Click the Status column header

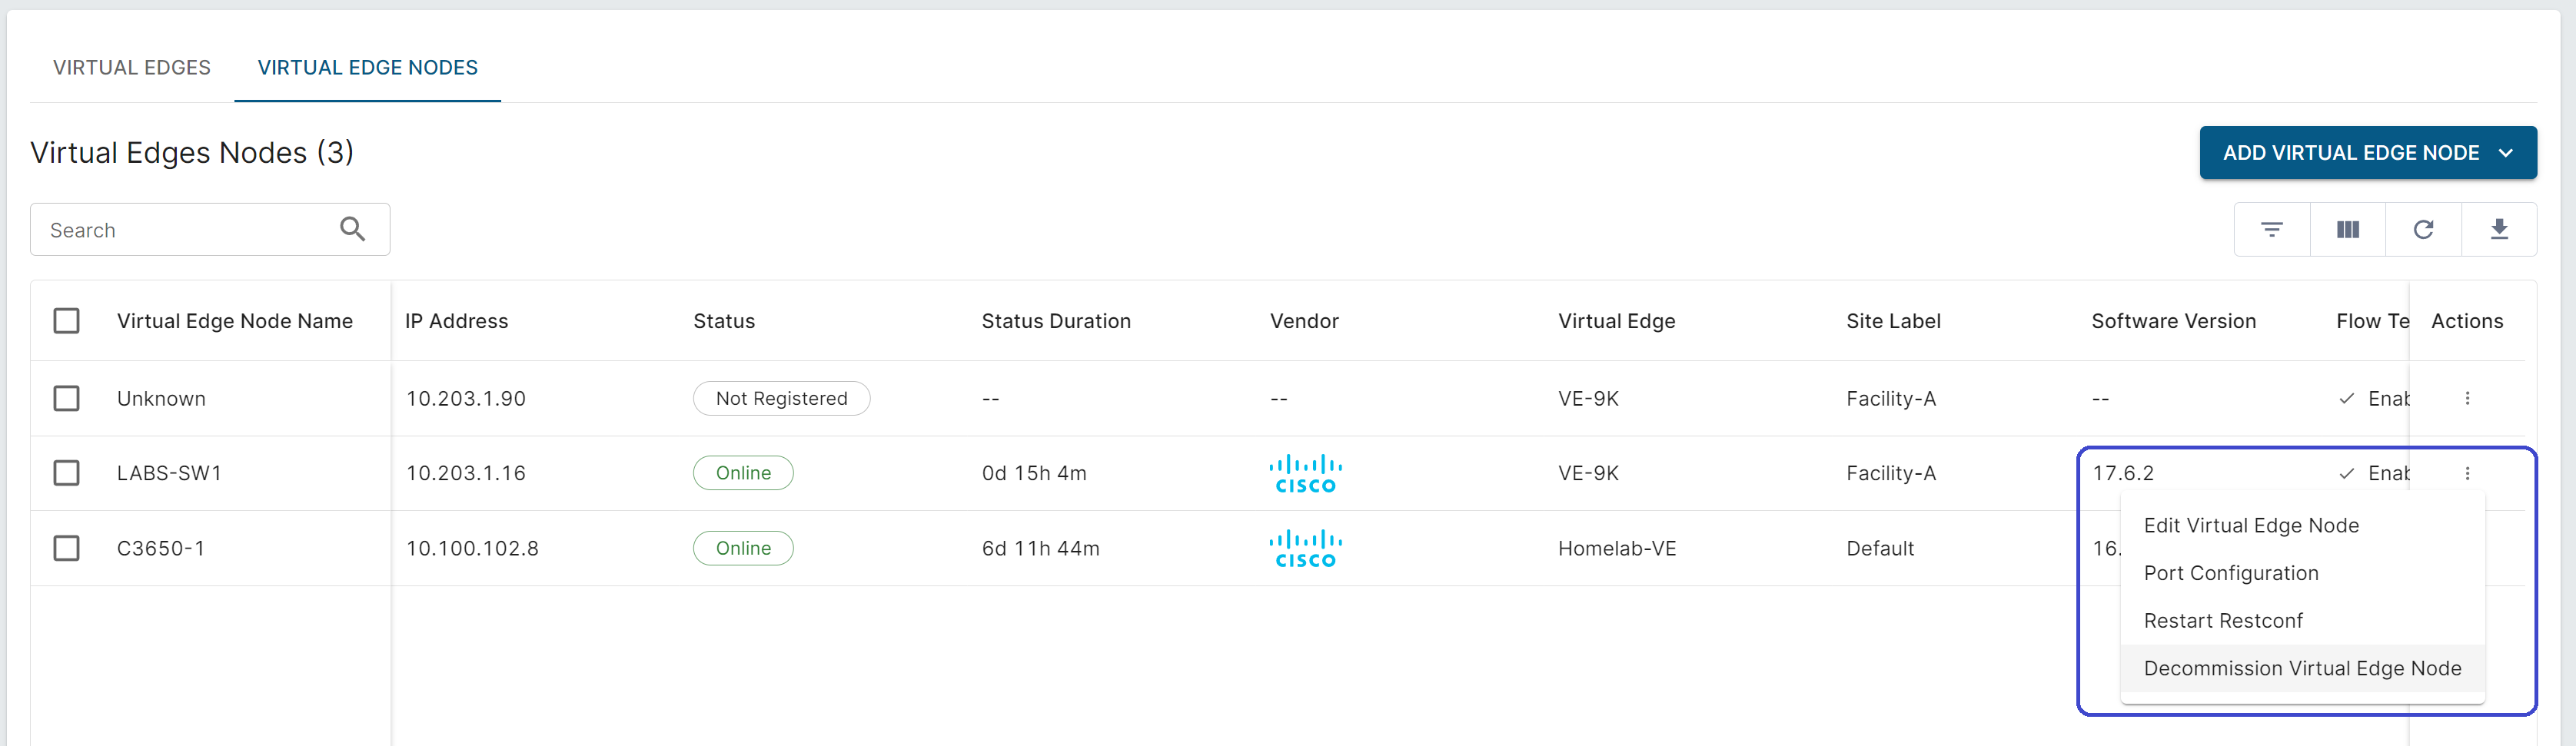click(724, 321)
